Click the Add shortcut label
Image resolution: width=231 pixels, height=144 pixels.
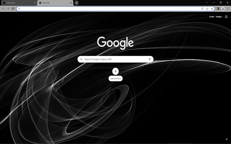point(115,78)
